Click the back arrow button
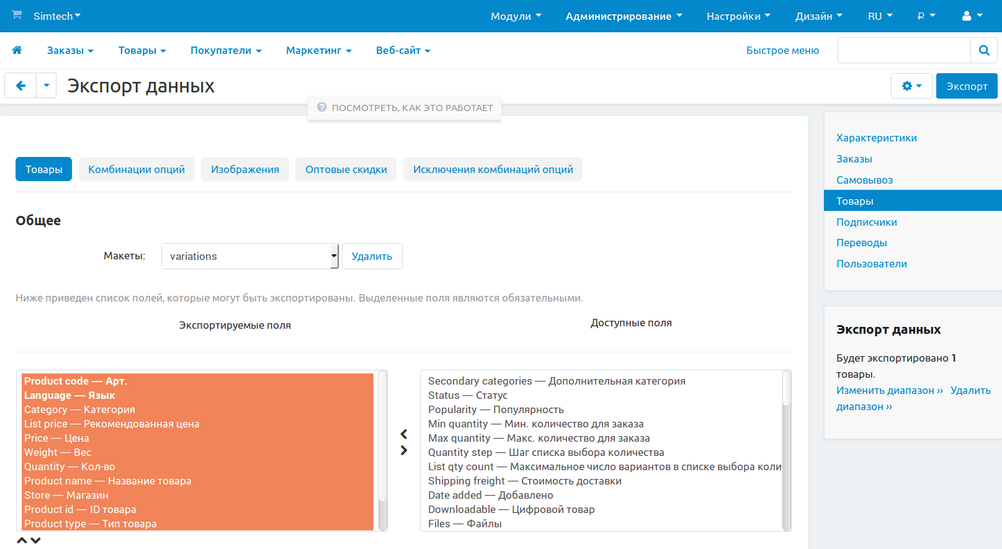 (x=20, y=86)
